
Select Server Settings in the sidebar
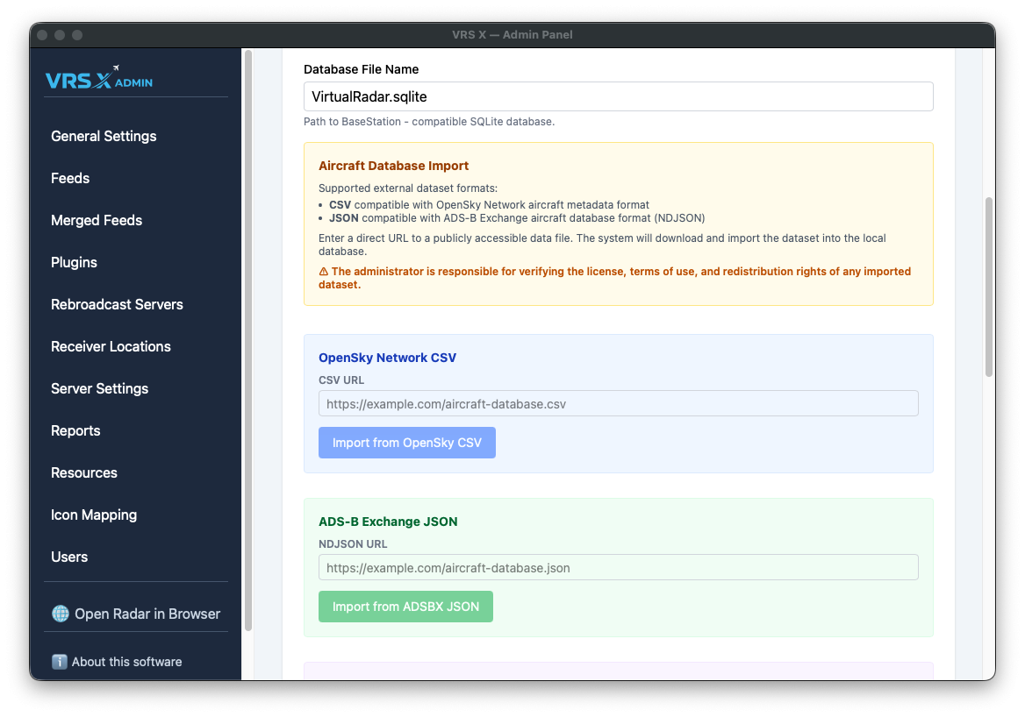coord(99,388)
